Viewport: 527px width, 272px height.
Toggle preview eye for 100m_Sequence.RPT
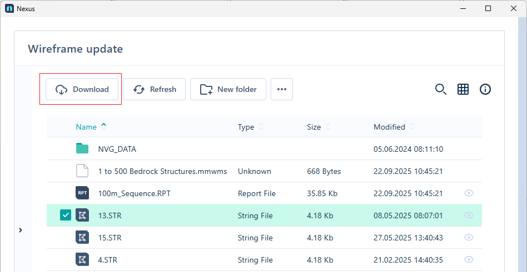(x=469, y=193)
